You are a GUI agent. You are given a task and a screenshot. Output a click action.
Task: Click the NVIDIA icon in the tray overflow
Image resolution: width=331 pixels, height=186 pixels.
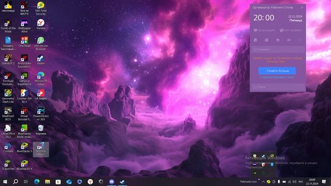pos(255,173)
